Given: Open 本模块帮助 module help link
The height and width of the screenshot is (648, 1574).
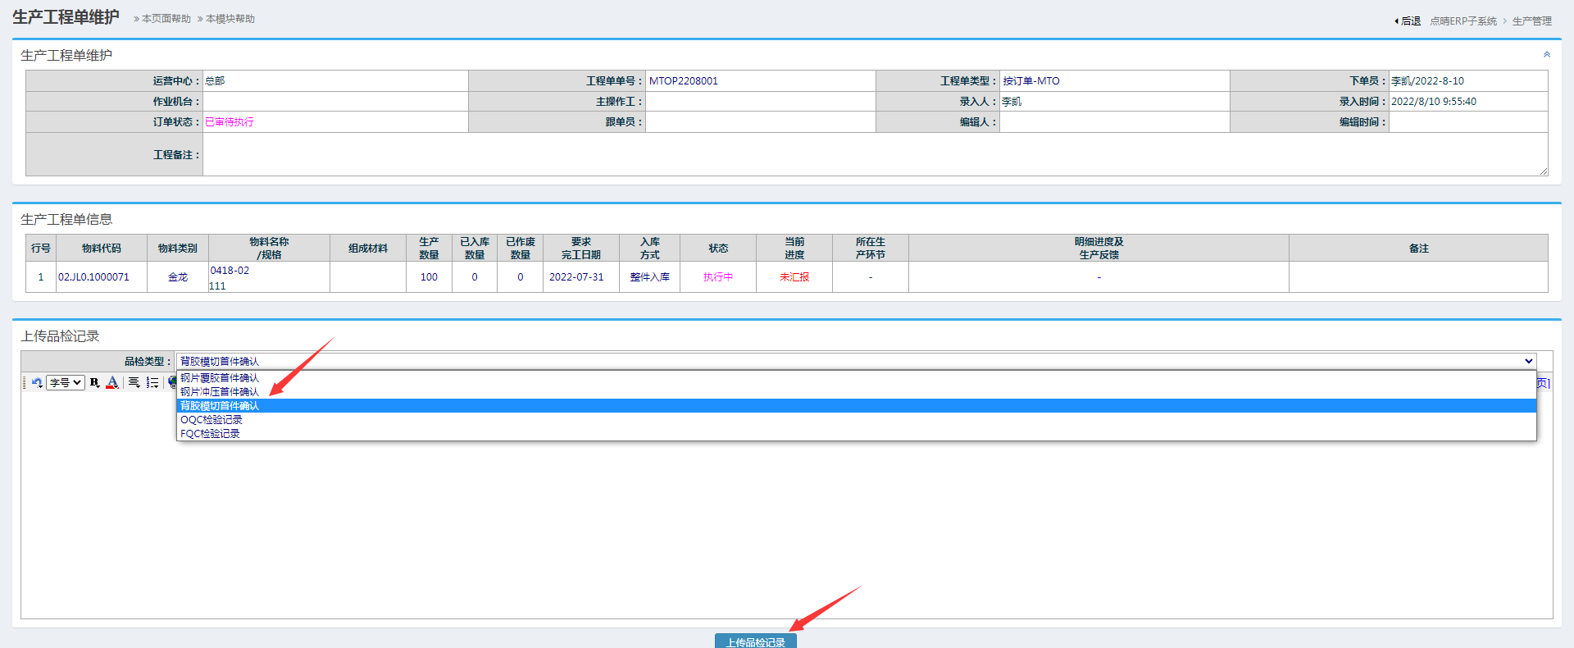Looking at the screenshot, I should pyautogui.click(x=230, y=19).
